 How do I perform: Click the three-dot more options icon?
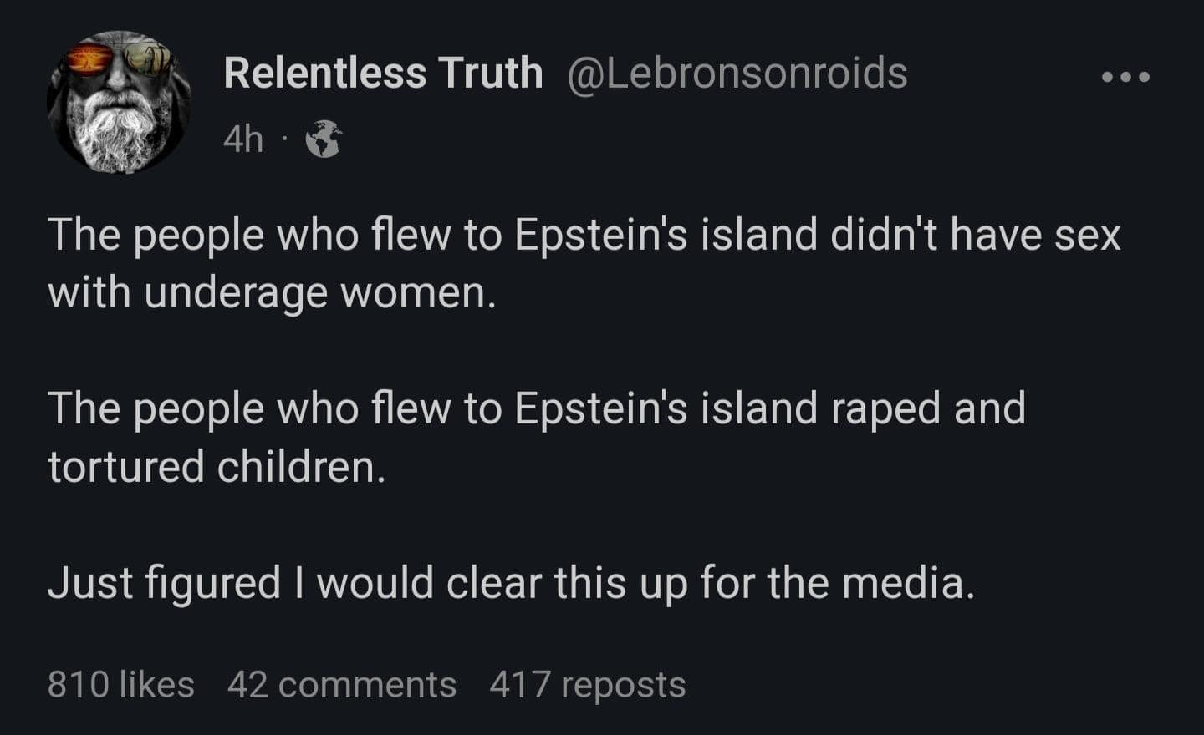point(1125,78)
